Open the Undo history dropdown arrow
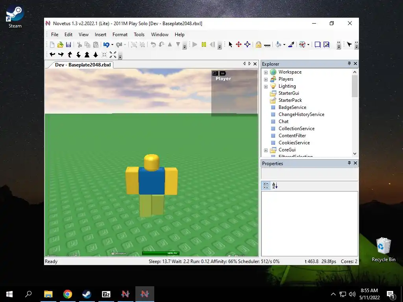 [112, 45]
